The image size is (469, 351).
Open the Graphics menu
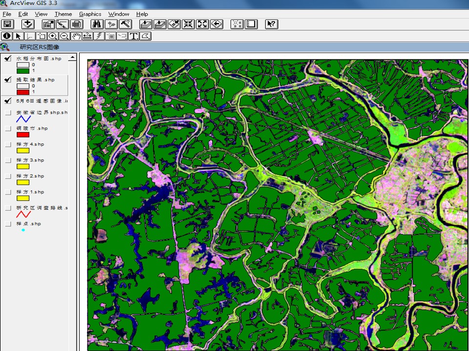pyautogui.click(x=90, y=14)
